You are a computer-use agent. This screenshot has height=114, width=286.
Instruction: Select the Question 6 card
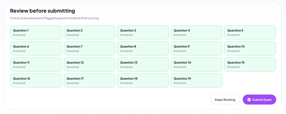coord(36,48)
